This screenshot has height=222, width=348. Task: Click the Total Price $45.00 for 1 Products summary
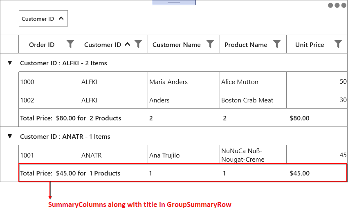pyautogui.click(x=70, y=173)
